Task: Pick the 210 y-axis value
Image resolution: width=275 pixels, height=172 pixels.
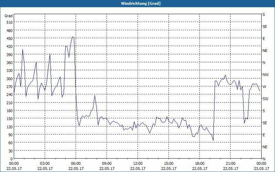Action: coord(10,103)
